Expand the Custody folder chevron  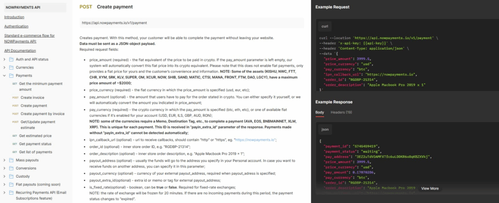coord(4,176)
